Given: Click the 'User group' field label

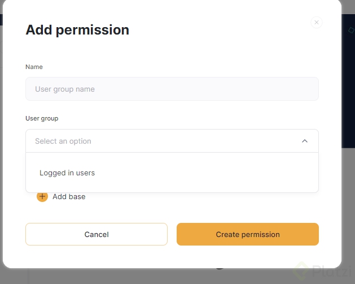Looking at the screenshot, I should click(42, 118).
